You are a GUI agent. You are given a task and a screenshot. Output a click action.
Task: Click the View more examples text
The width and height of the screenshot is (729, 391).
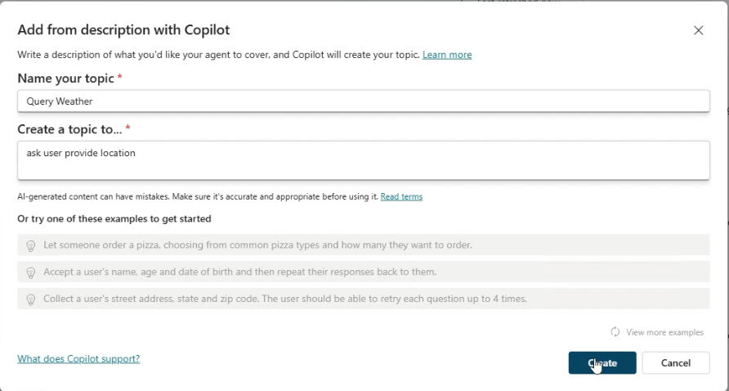(x=664, y=332)
